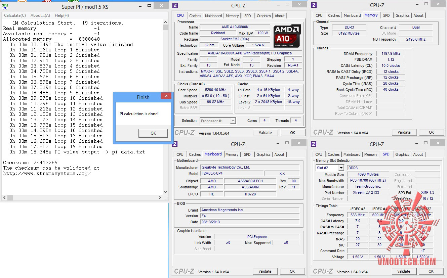
Task: Open Caches tab in the SPD CPU-Z window
Action: pyautogui.click(x=334, y=154)
